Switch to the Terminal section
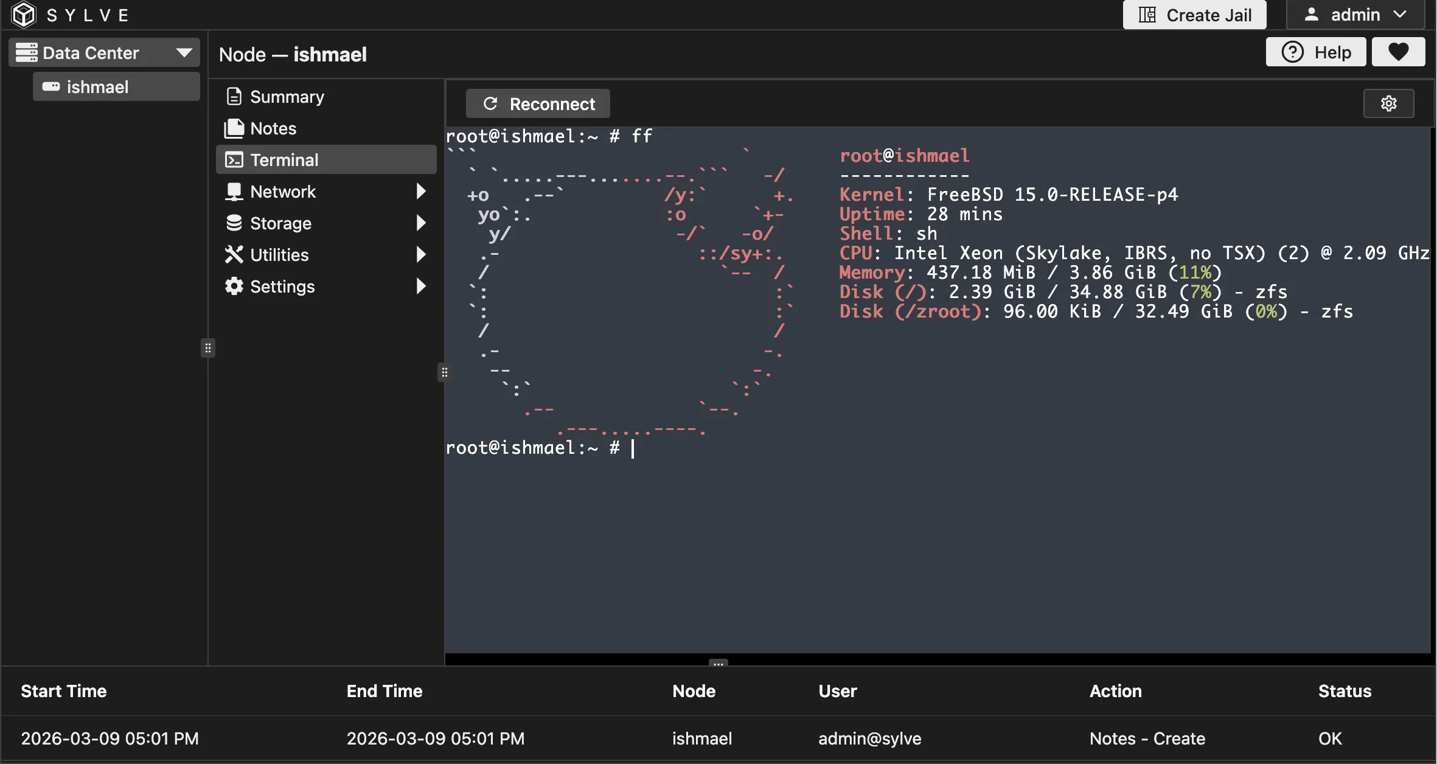 tap(286, 159)
